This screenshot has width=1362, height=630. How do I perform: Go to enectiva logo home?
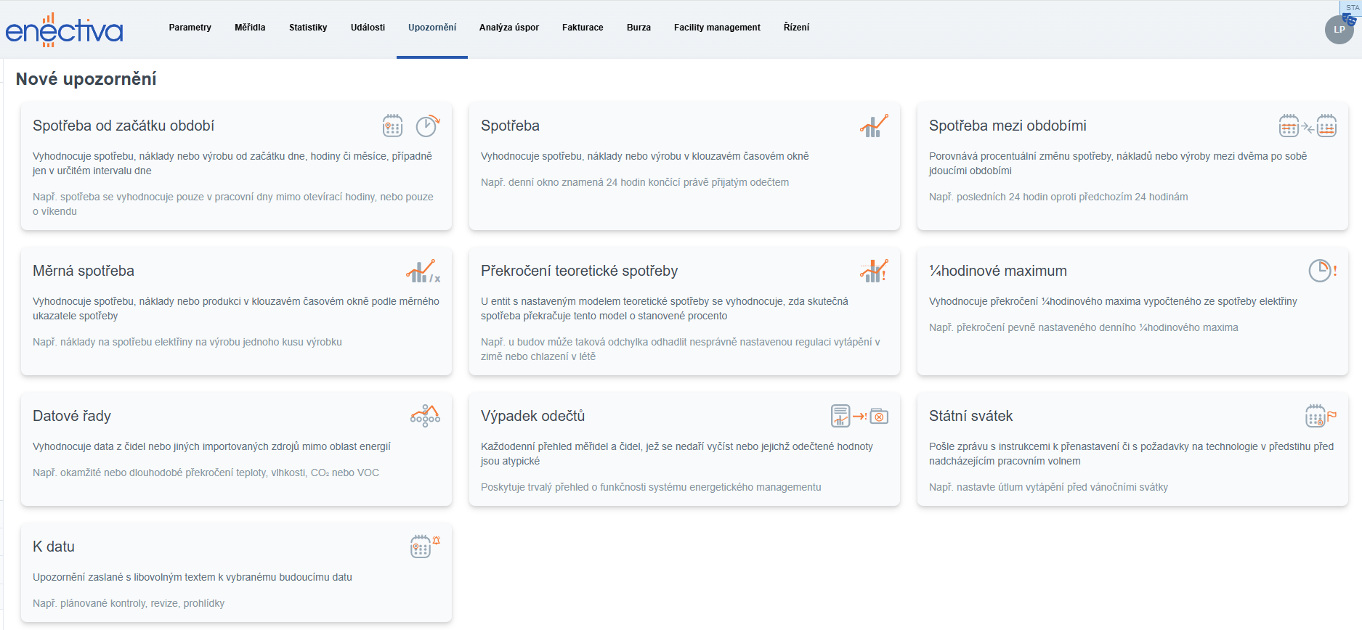[64, 30]
